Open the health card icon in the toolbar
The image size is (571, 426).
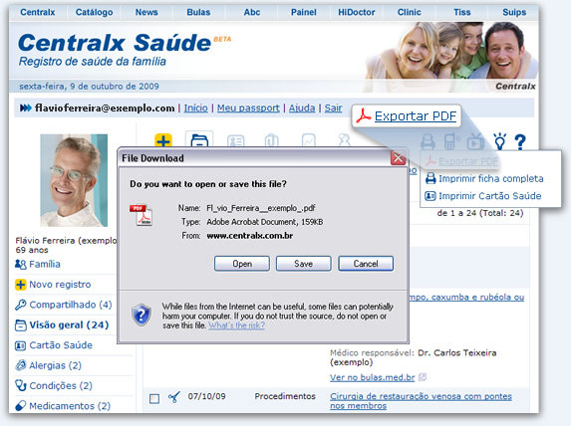click(235, 140)
